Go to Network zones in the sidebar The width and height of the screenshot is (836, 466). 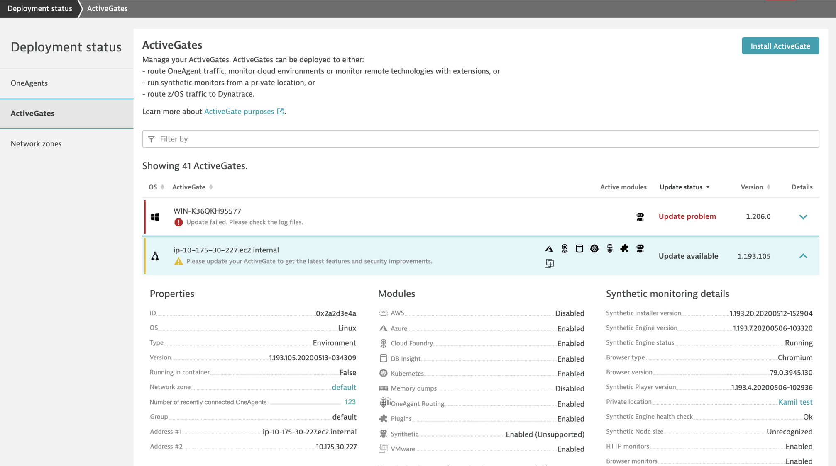click(36, 143)
